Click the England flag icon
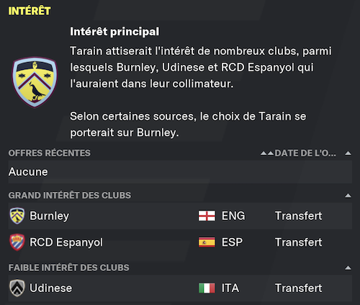Viewport: 360px width, 305px height. coord(207,216)
